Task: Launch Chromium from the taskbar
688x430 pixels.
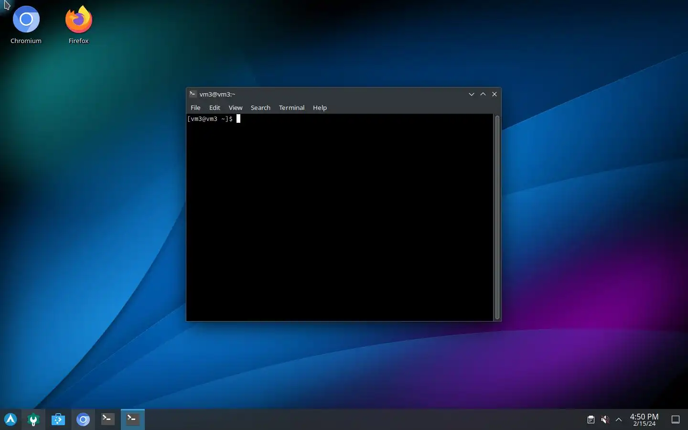Action: 83,419
